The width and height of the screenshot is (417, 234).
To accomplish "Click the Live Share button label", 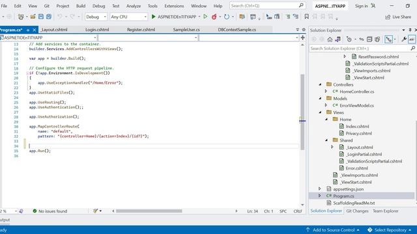I will click(x=401, y=17).
